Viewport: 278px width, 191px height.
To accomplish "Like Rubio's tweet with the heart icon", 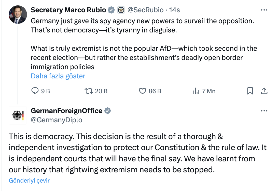I will pos(142,91).
